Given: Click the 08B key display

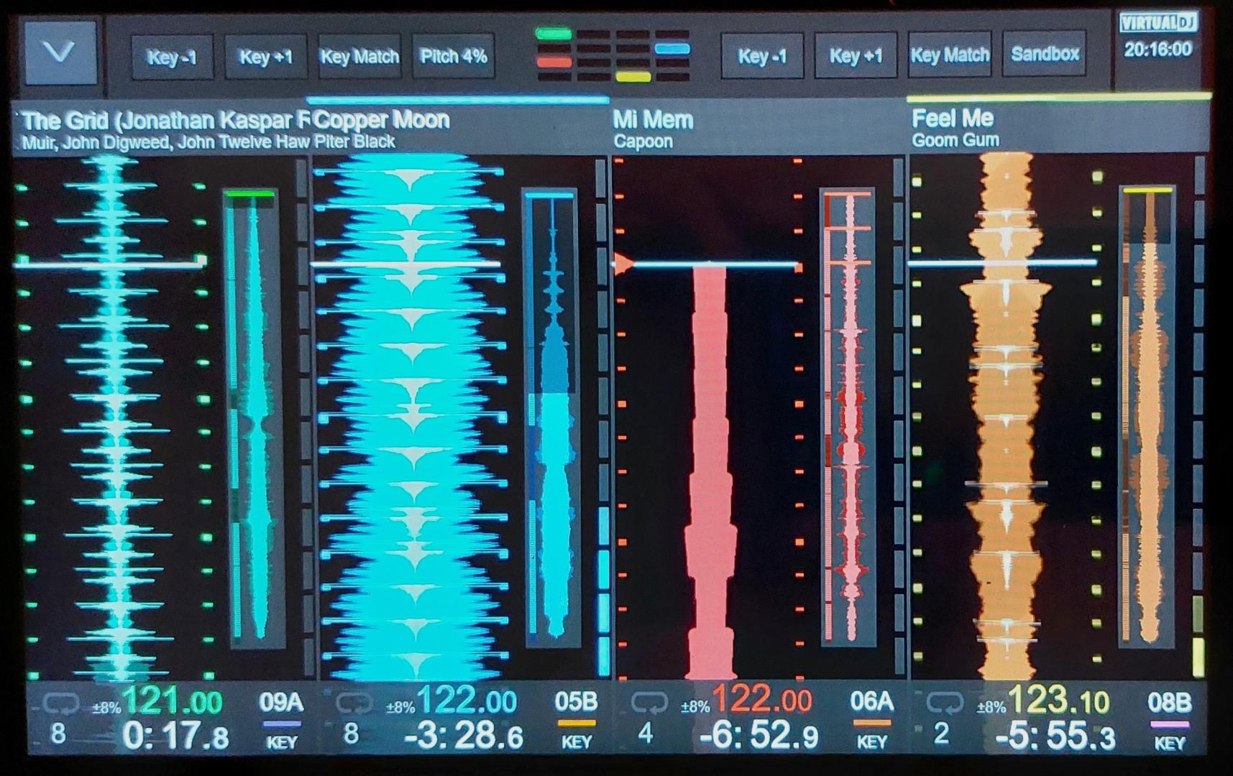Looking at the screenshot, I should click(x=1170, y=702).
